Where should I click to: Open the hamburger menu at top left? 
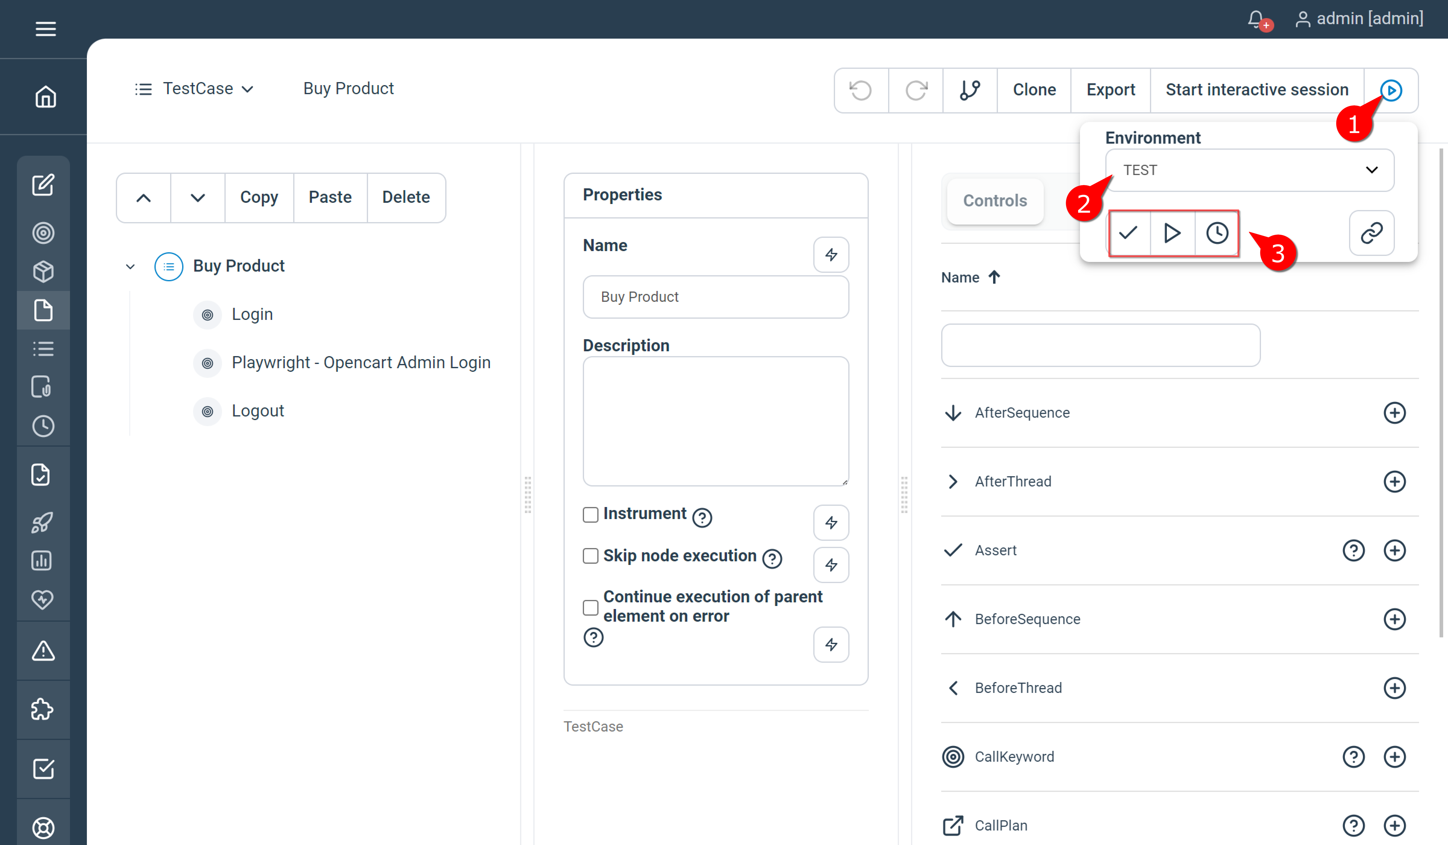pos(45,29)
